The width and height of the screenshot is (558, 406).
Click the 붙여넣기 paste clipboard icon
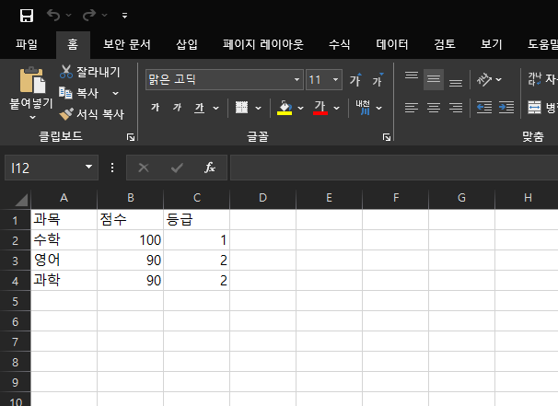coord(32,80)
